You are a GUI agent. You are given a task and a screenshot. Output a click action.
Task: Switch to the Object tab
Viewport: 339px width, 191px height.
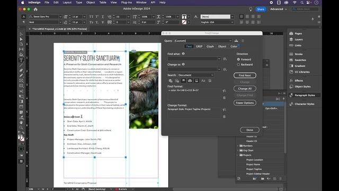click(222, 46)
